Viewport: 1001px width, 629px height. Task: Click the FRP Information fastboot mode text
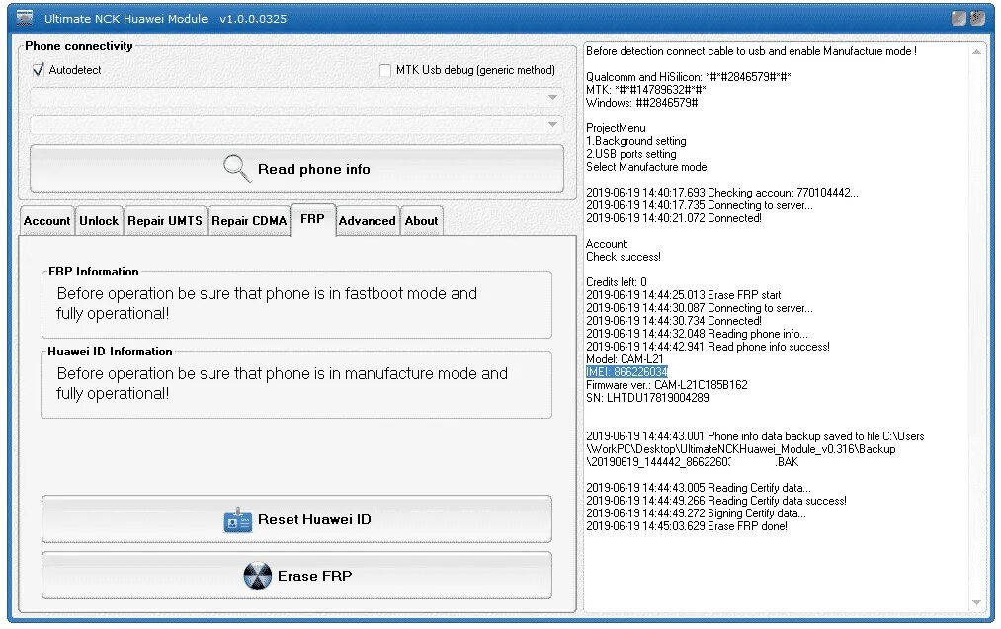(x=267, y=304)
